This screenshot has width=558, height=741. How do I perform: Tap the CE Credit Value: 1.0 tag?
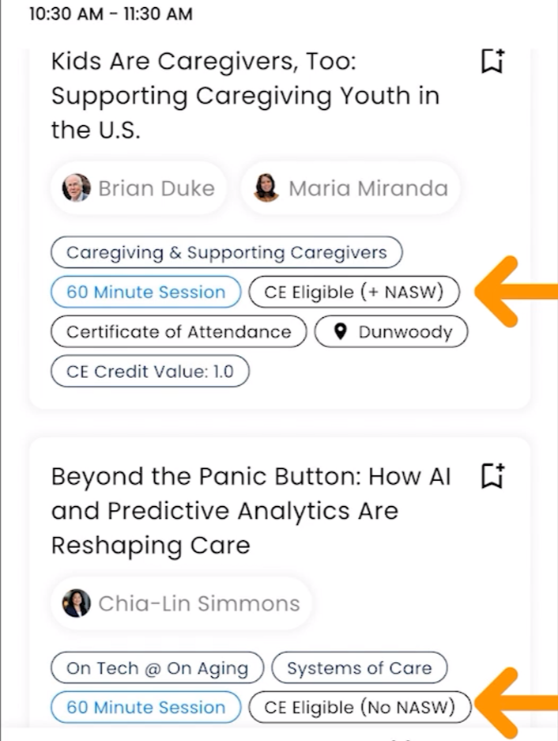(x=150, y=372)
